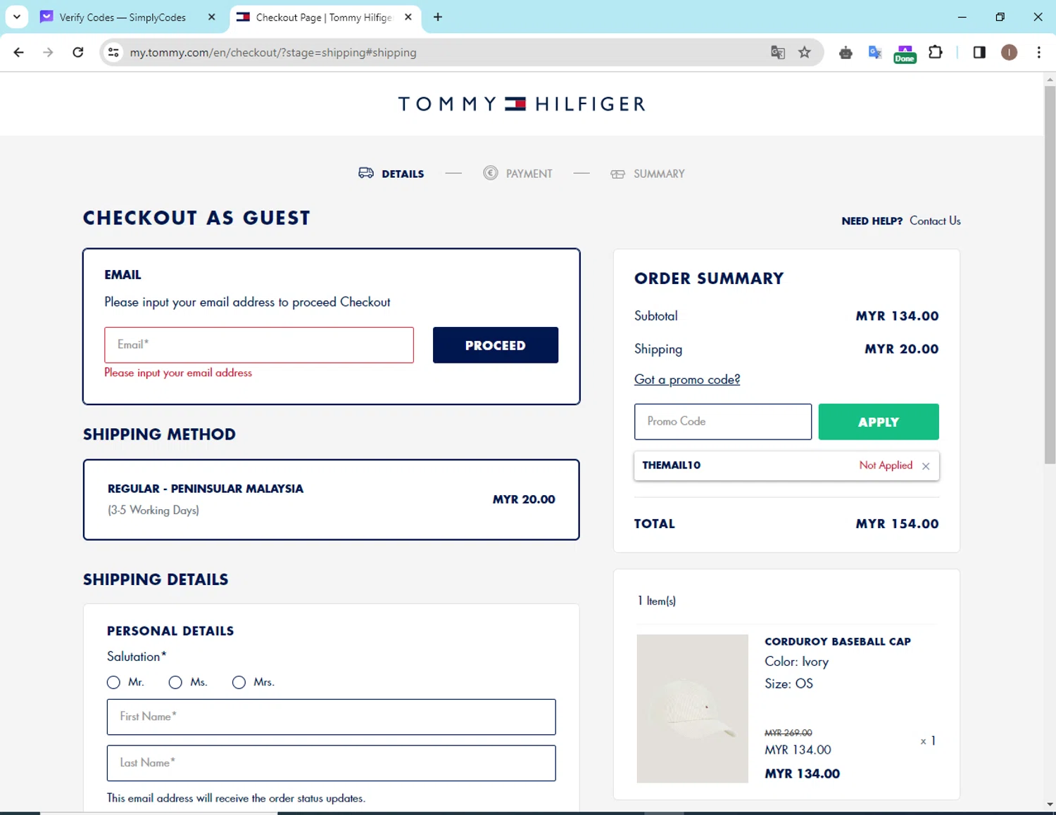Switch to the Verify Codes SimplyCodes tab
1056x815 pixels.
click(x=122, y=17)
